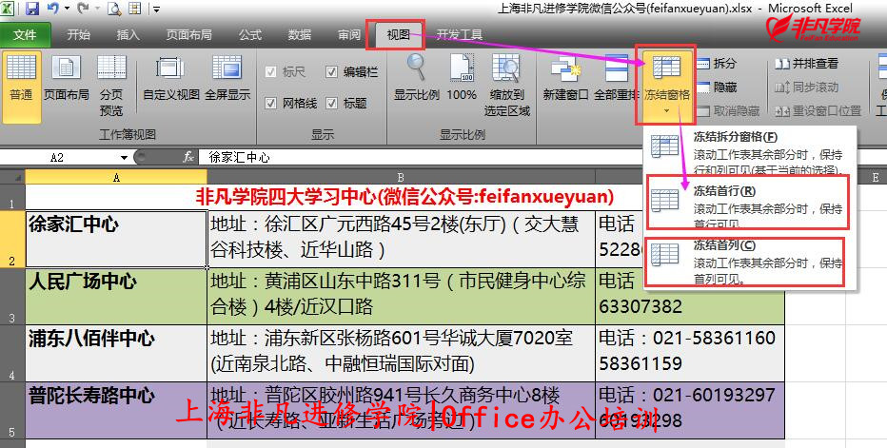Screen dimensions: 887x448
Task: Click the Print Preview icon in quick access toolbar
Action: 114,9
